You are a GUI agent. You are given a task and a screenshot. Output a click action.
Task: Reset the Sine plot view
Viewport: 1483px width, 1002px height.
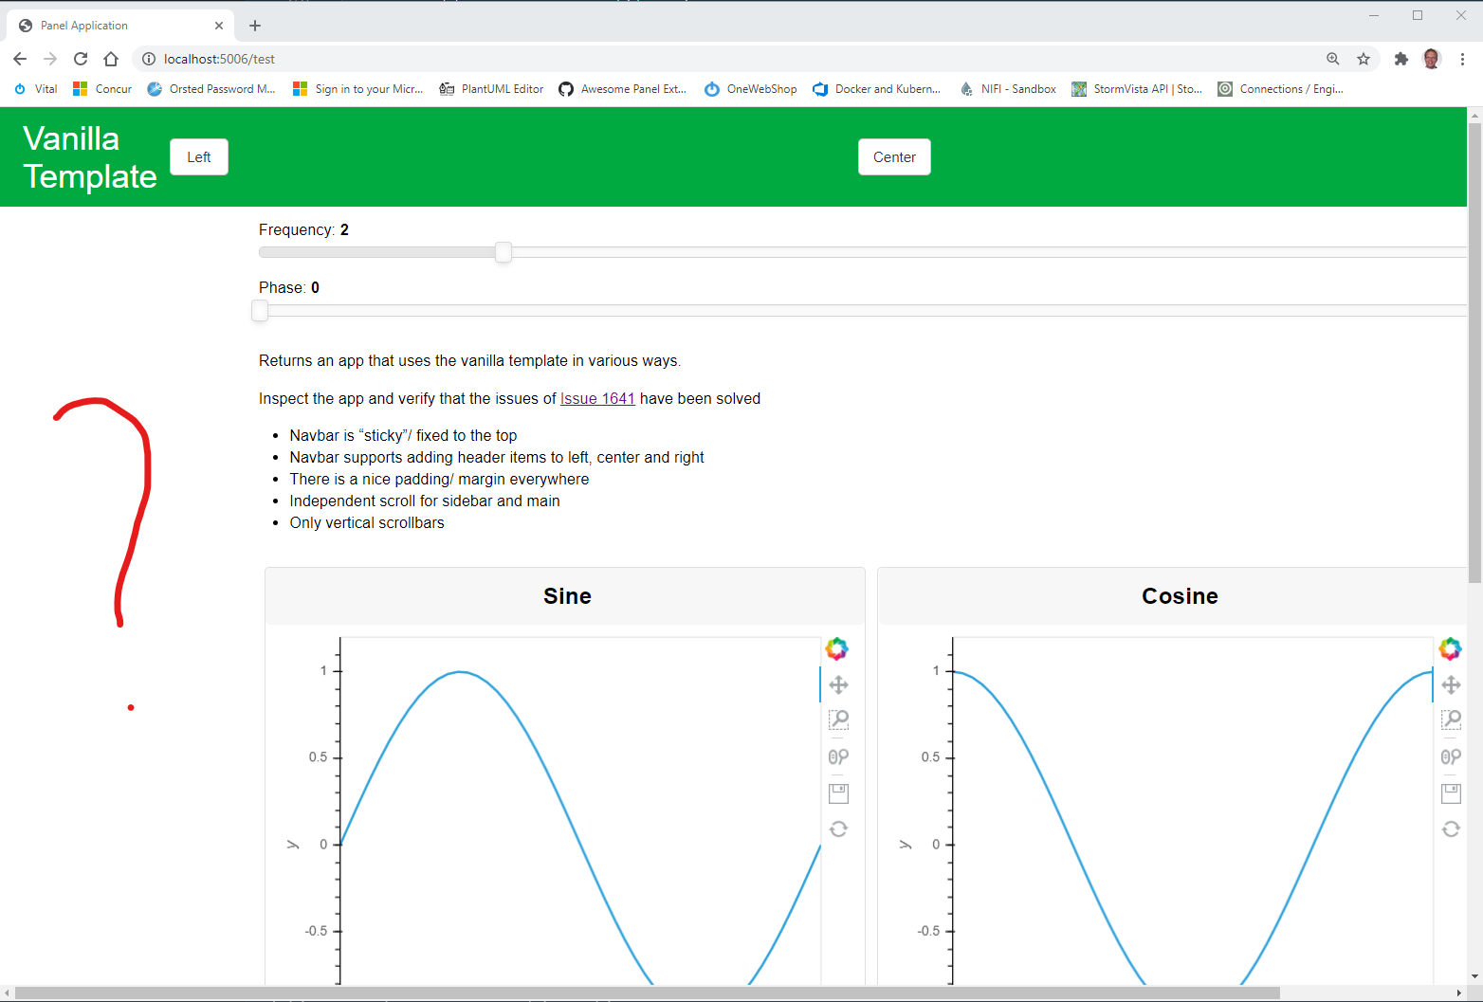point(837,829)
